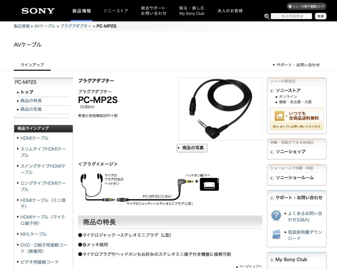
Task: Open ソニーショップ sidebar link
Action: click(291, 152)
